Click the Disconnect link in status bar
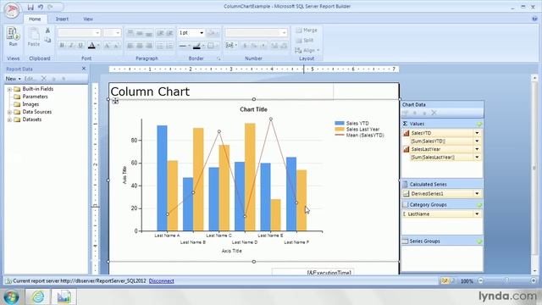Screen dimensions: 542x305 tap(162, 280)
